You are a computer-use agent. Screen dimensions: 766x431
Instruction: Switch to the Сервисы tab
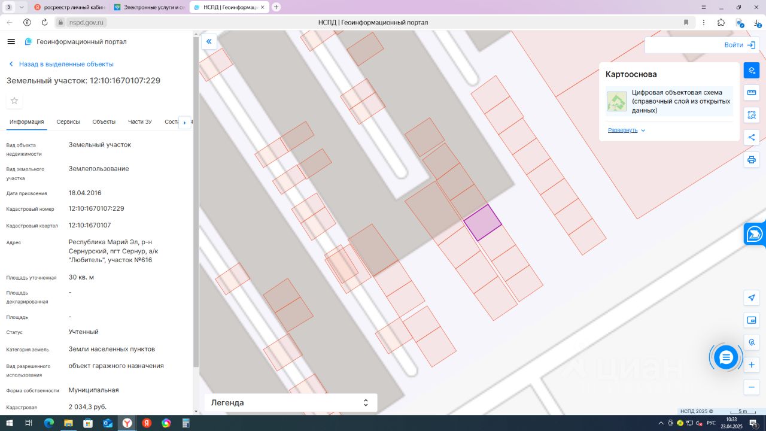[x=68, y=122]
